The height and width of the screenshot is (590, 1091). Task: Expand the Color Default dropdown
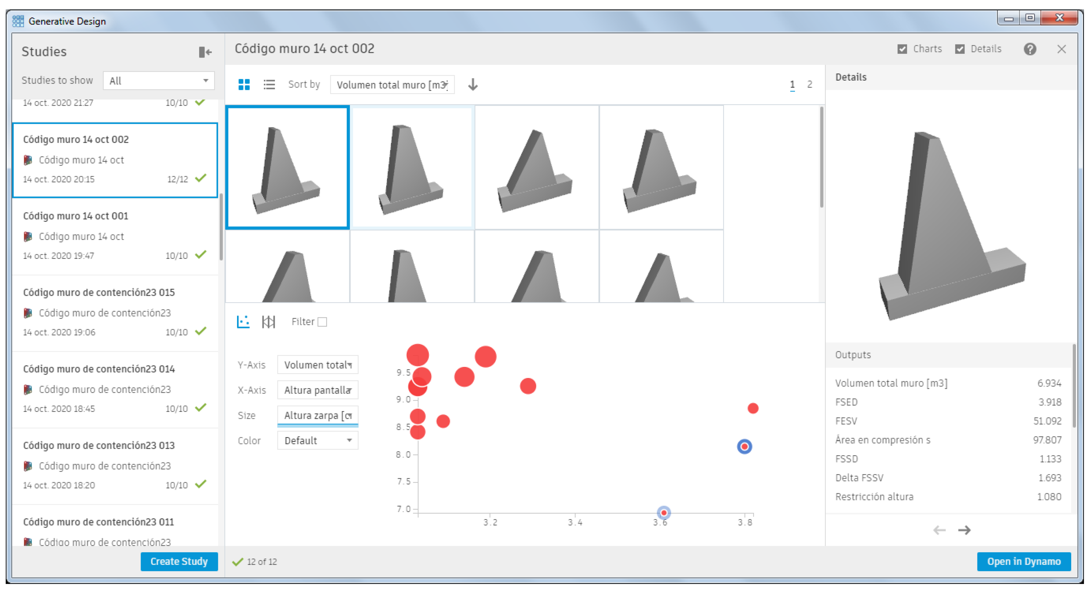(317, 440)
